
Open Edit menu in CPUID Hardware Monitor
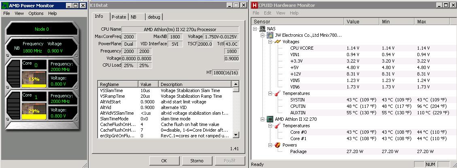tap(268, 13)
